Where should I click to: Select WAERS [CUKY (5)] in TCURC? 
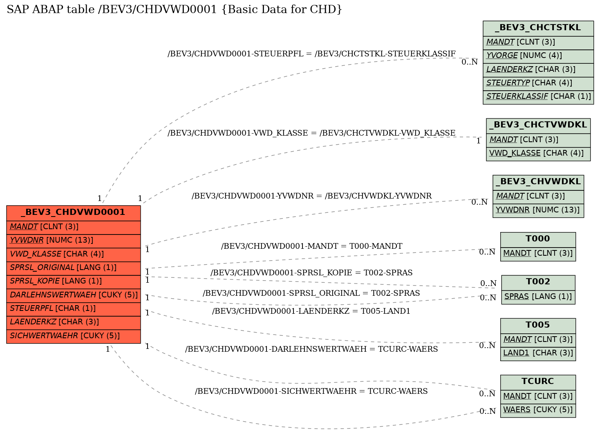tap(538, 410)
